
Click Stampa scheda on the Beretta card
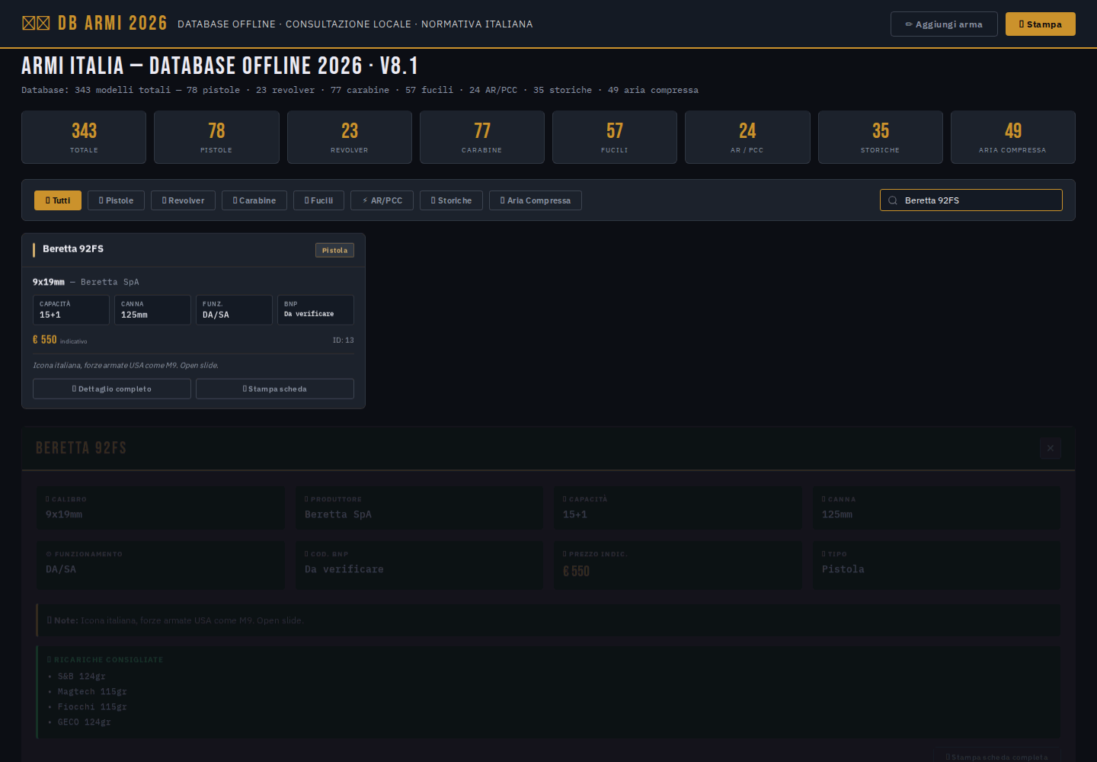[275, 389]
